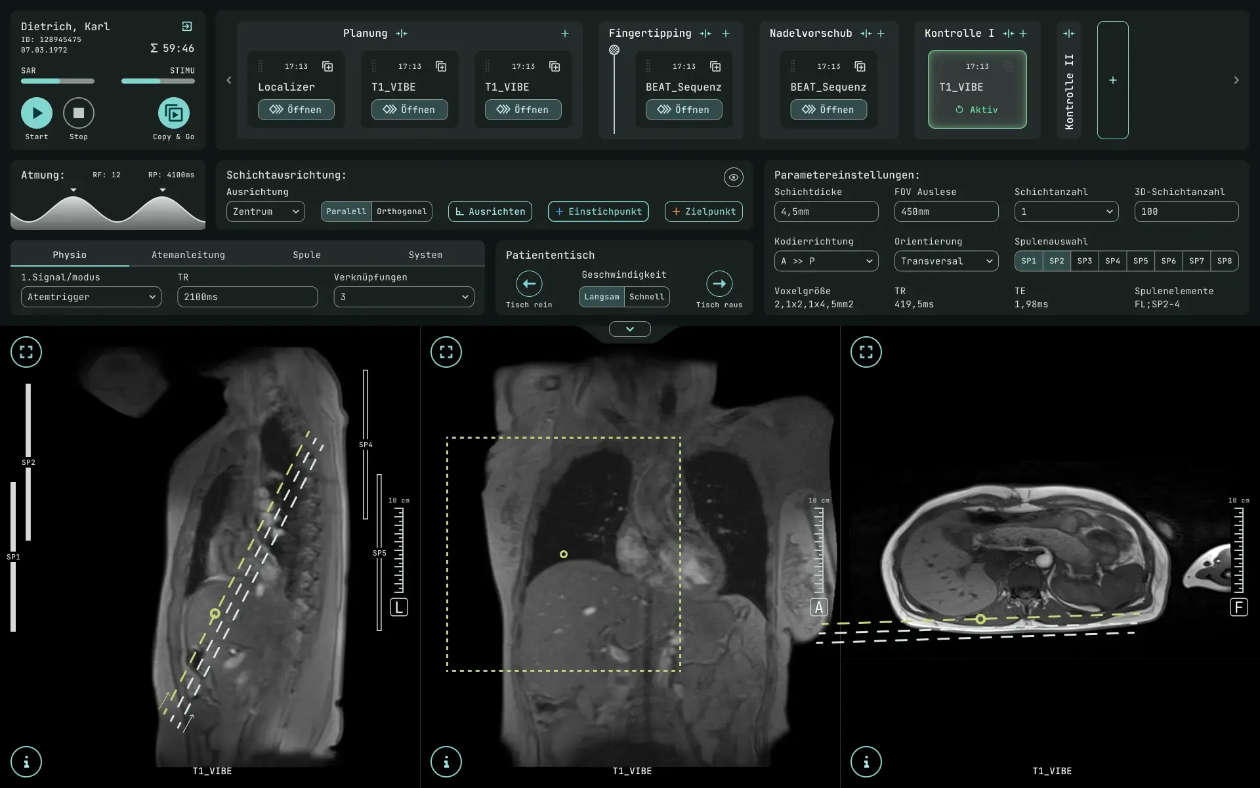The height and width of the screenshot is (788, 1260).
Task: Click the Copy & Go icon
Action: (173, 113)
